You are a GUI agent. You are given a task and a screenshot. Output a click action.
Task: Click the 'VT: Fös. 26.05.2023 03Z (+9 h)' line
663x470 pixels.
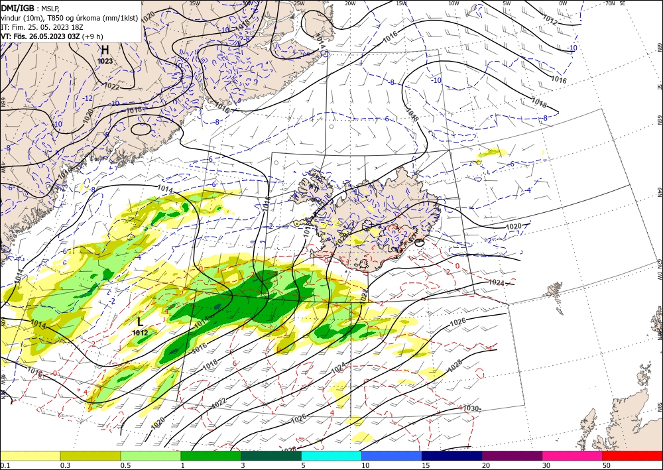[x=52, y=36]
